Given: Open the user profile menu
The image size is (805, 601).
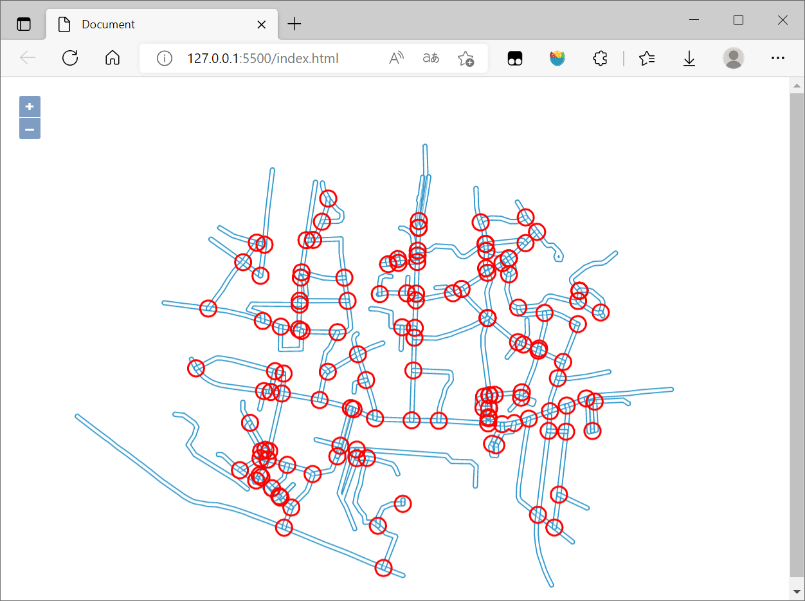Looking at the screenshot, I should pos(733,59).
